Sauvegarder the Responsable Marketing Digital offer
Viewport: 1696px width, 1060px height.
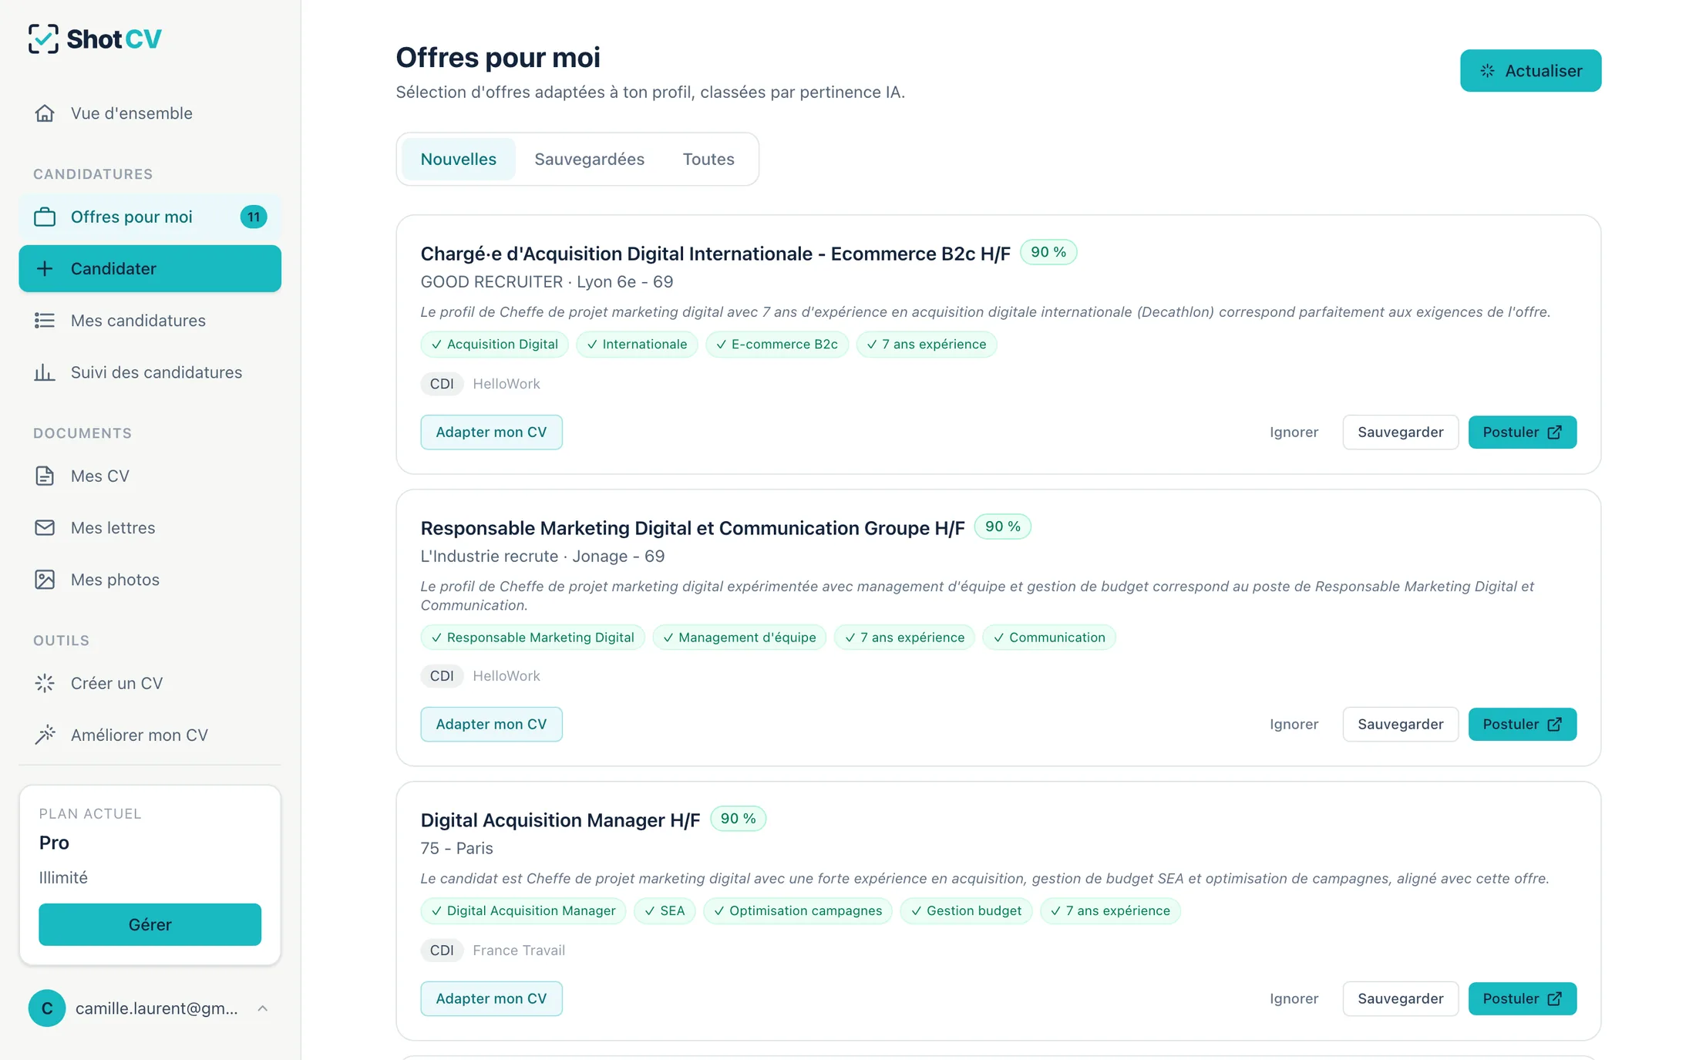[x=1400, y=724]
